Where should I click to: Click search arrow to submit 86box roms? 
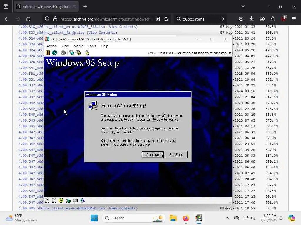[222, 19]
